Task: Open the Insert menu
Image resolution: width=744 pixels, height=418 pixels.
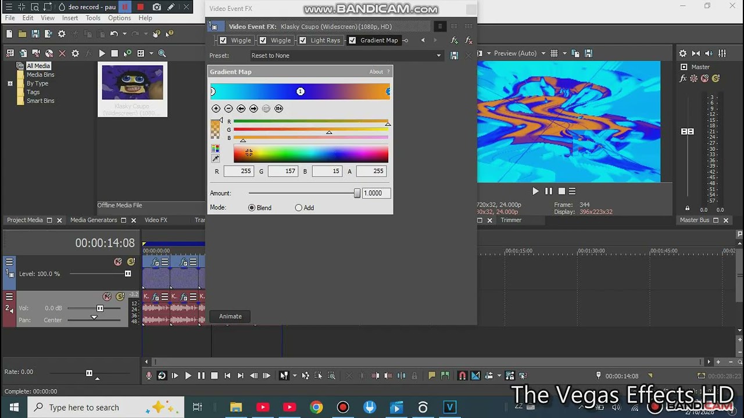Action: (x=70, y=18)
